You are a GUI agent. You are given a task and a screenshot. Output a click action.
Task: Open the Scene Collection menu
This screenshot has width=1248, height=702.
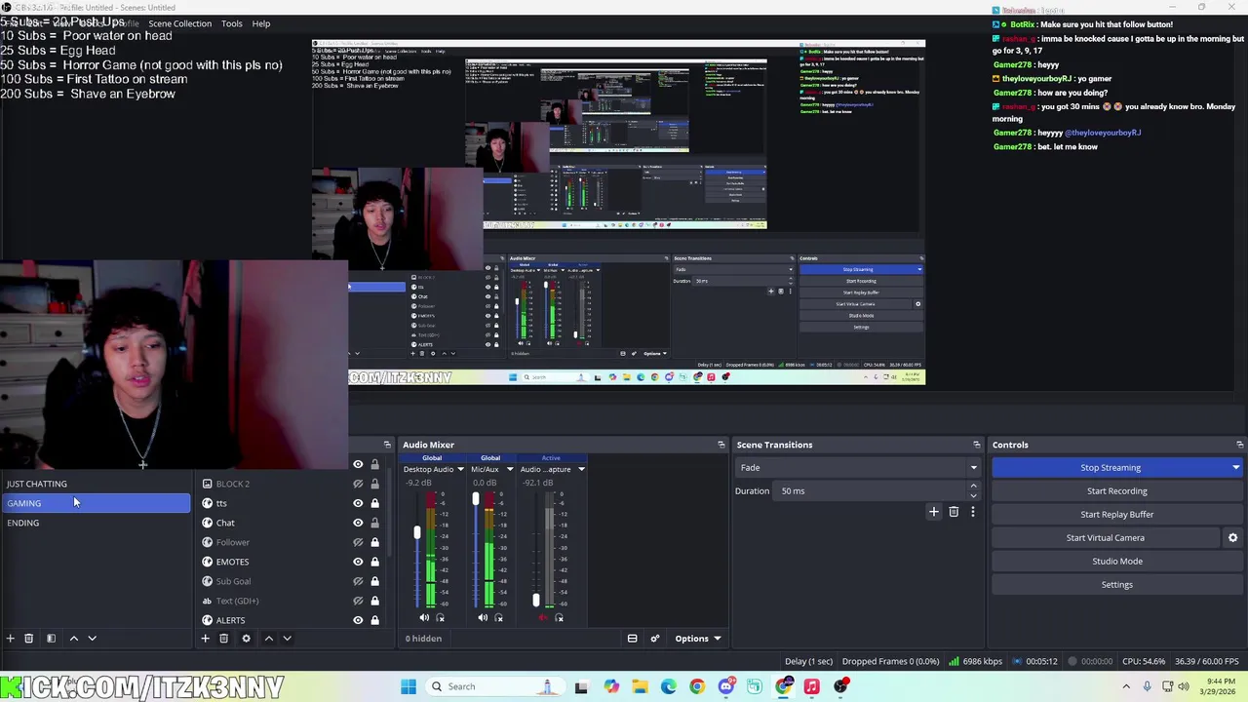pyautogui.click(x=179, y=23)
